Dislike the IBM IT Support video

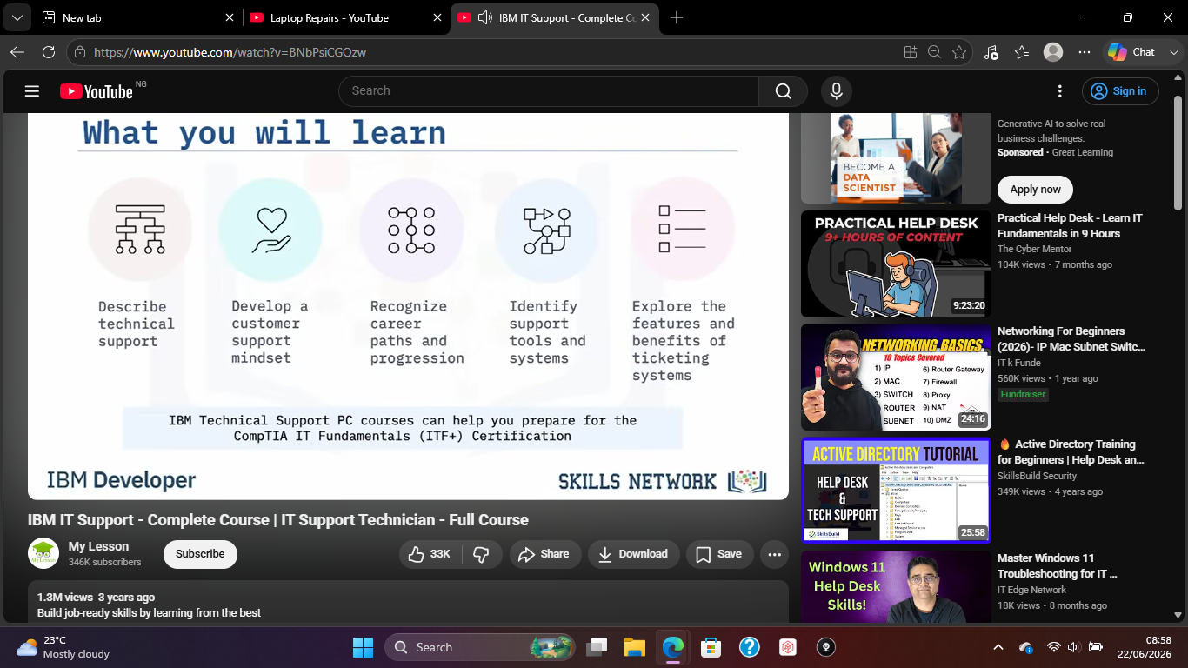click(x=481, y=554)
